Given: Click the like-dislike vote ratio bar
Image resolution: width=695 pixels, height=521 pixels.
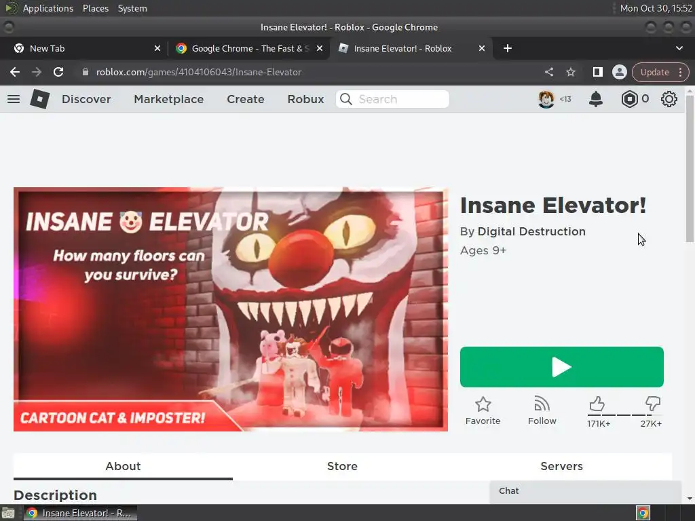Looking at the screenshot, I should (x=624, y=415).
